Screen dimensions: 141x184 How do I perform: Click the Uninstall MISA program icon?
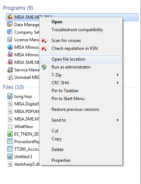point(10,77)
